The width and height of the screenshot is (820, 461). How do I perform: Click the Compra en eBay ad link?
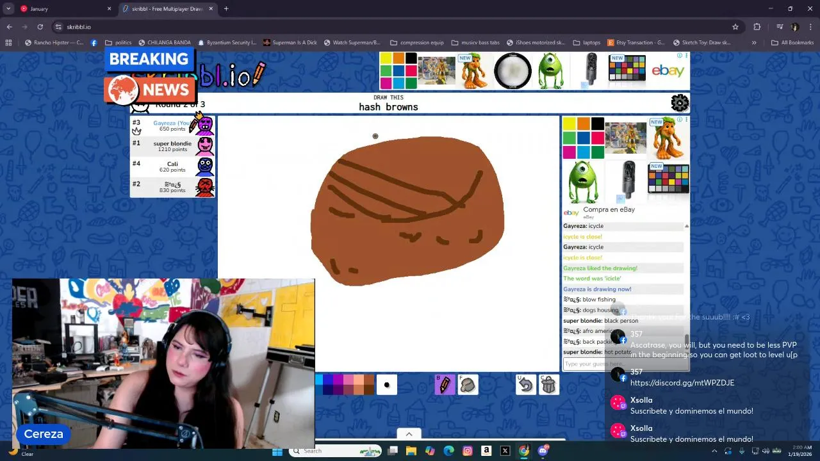point(609,209)
